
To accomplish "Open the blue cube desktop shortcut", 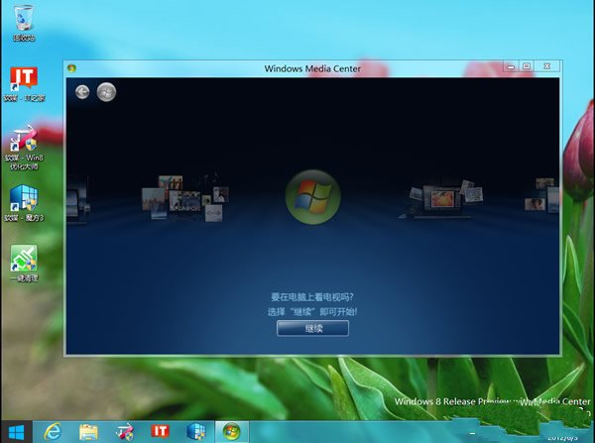I will [x=24, y=203].
